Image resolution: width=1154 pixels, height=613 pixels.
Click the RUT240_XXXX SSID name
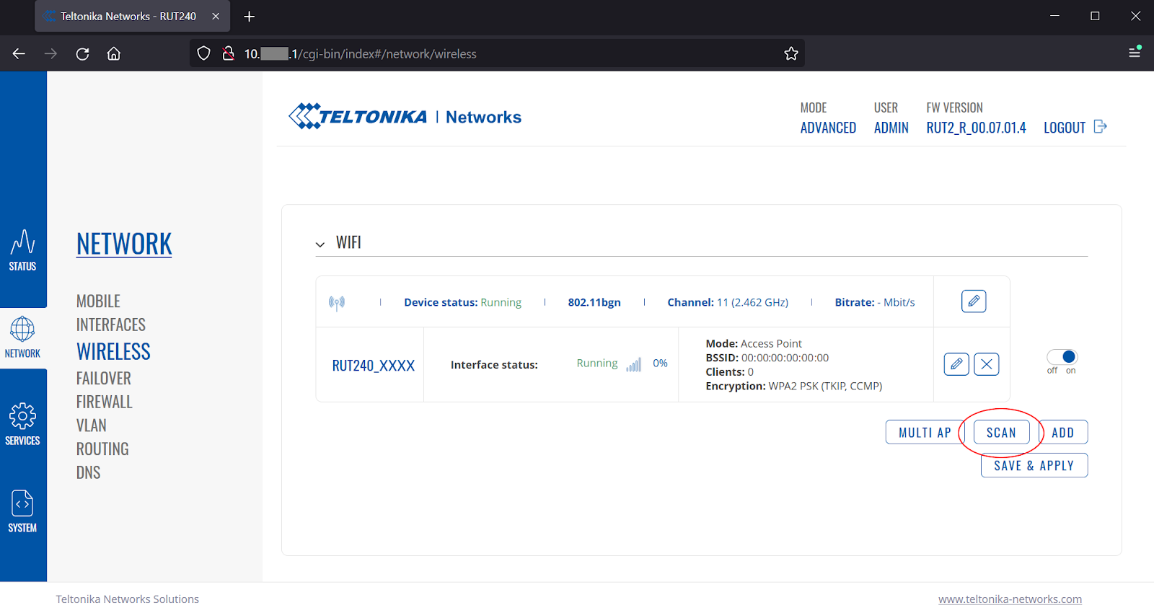374,365
